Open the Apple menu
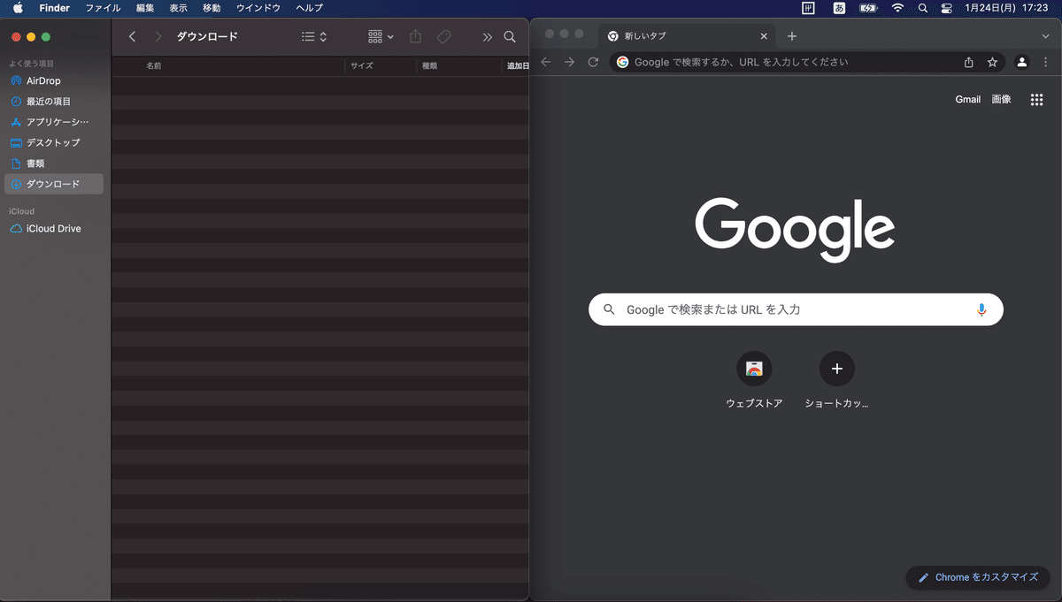The height and width of the screenshot is (602, 1062). coord(18,8)
